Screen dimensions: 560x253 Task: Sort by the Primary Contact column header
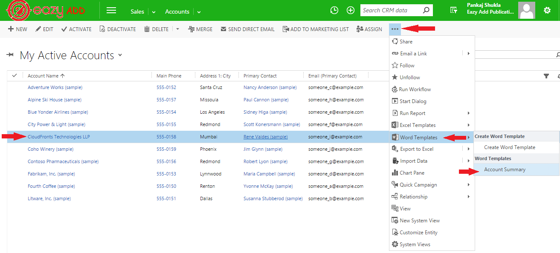coord(260,76)
